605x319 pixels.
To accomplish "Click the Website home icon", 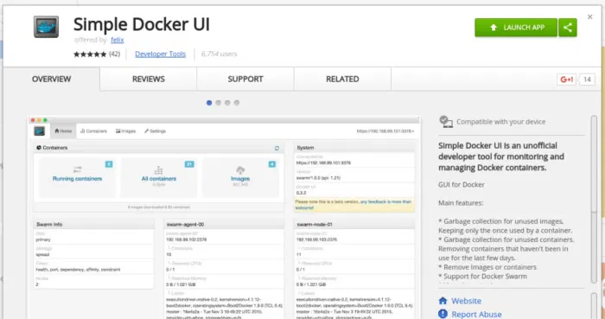I will pyautogui.click(x=443, y=301).
